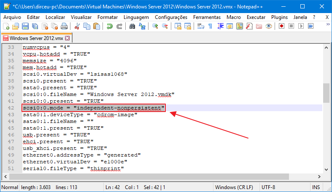The width and height of the screenshot is (332, 192).
Task: Click the Windows (CR LF) status field
Action: (x=234, y=187)
